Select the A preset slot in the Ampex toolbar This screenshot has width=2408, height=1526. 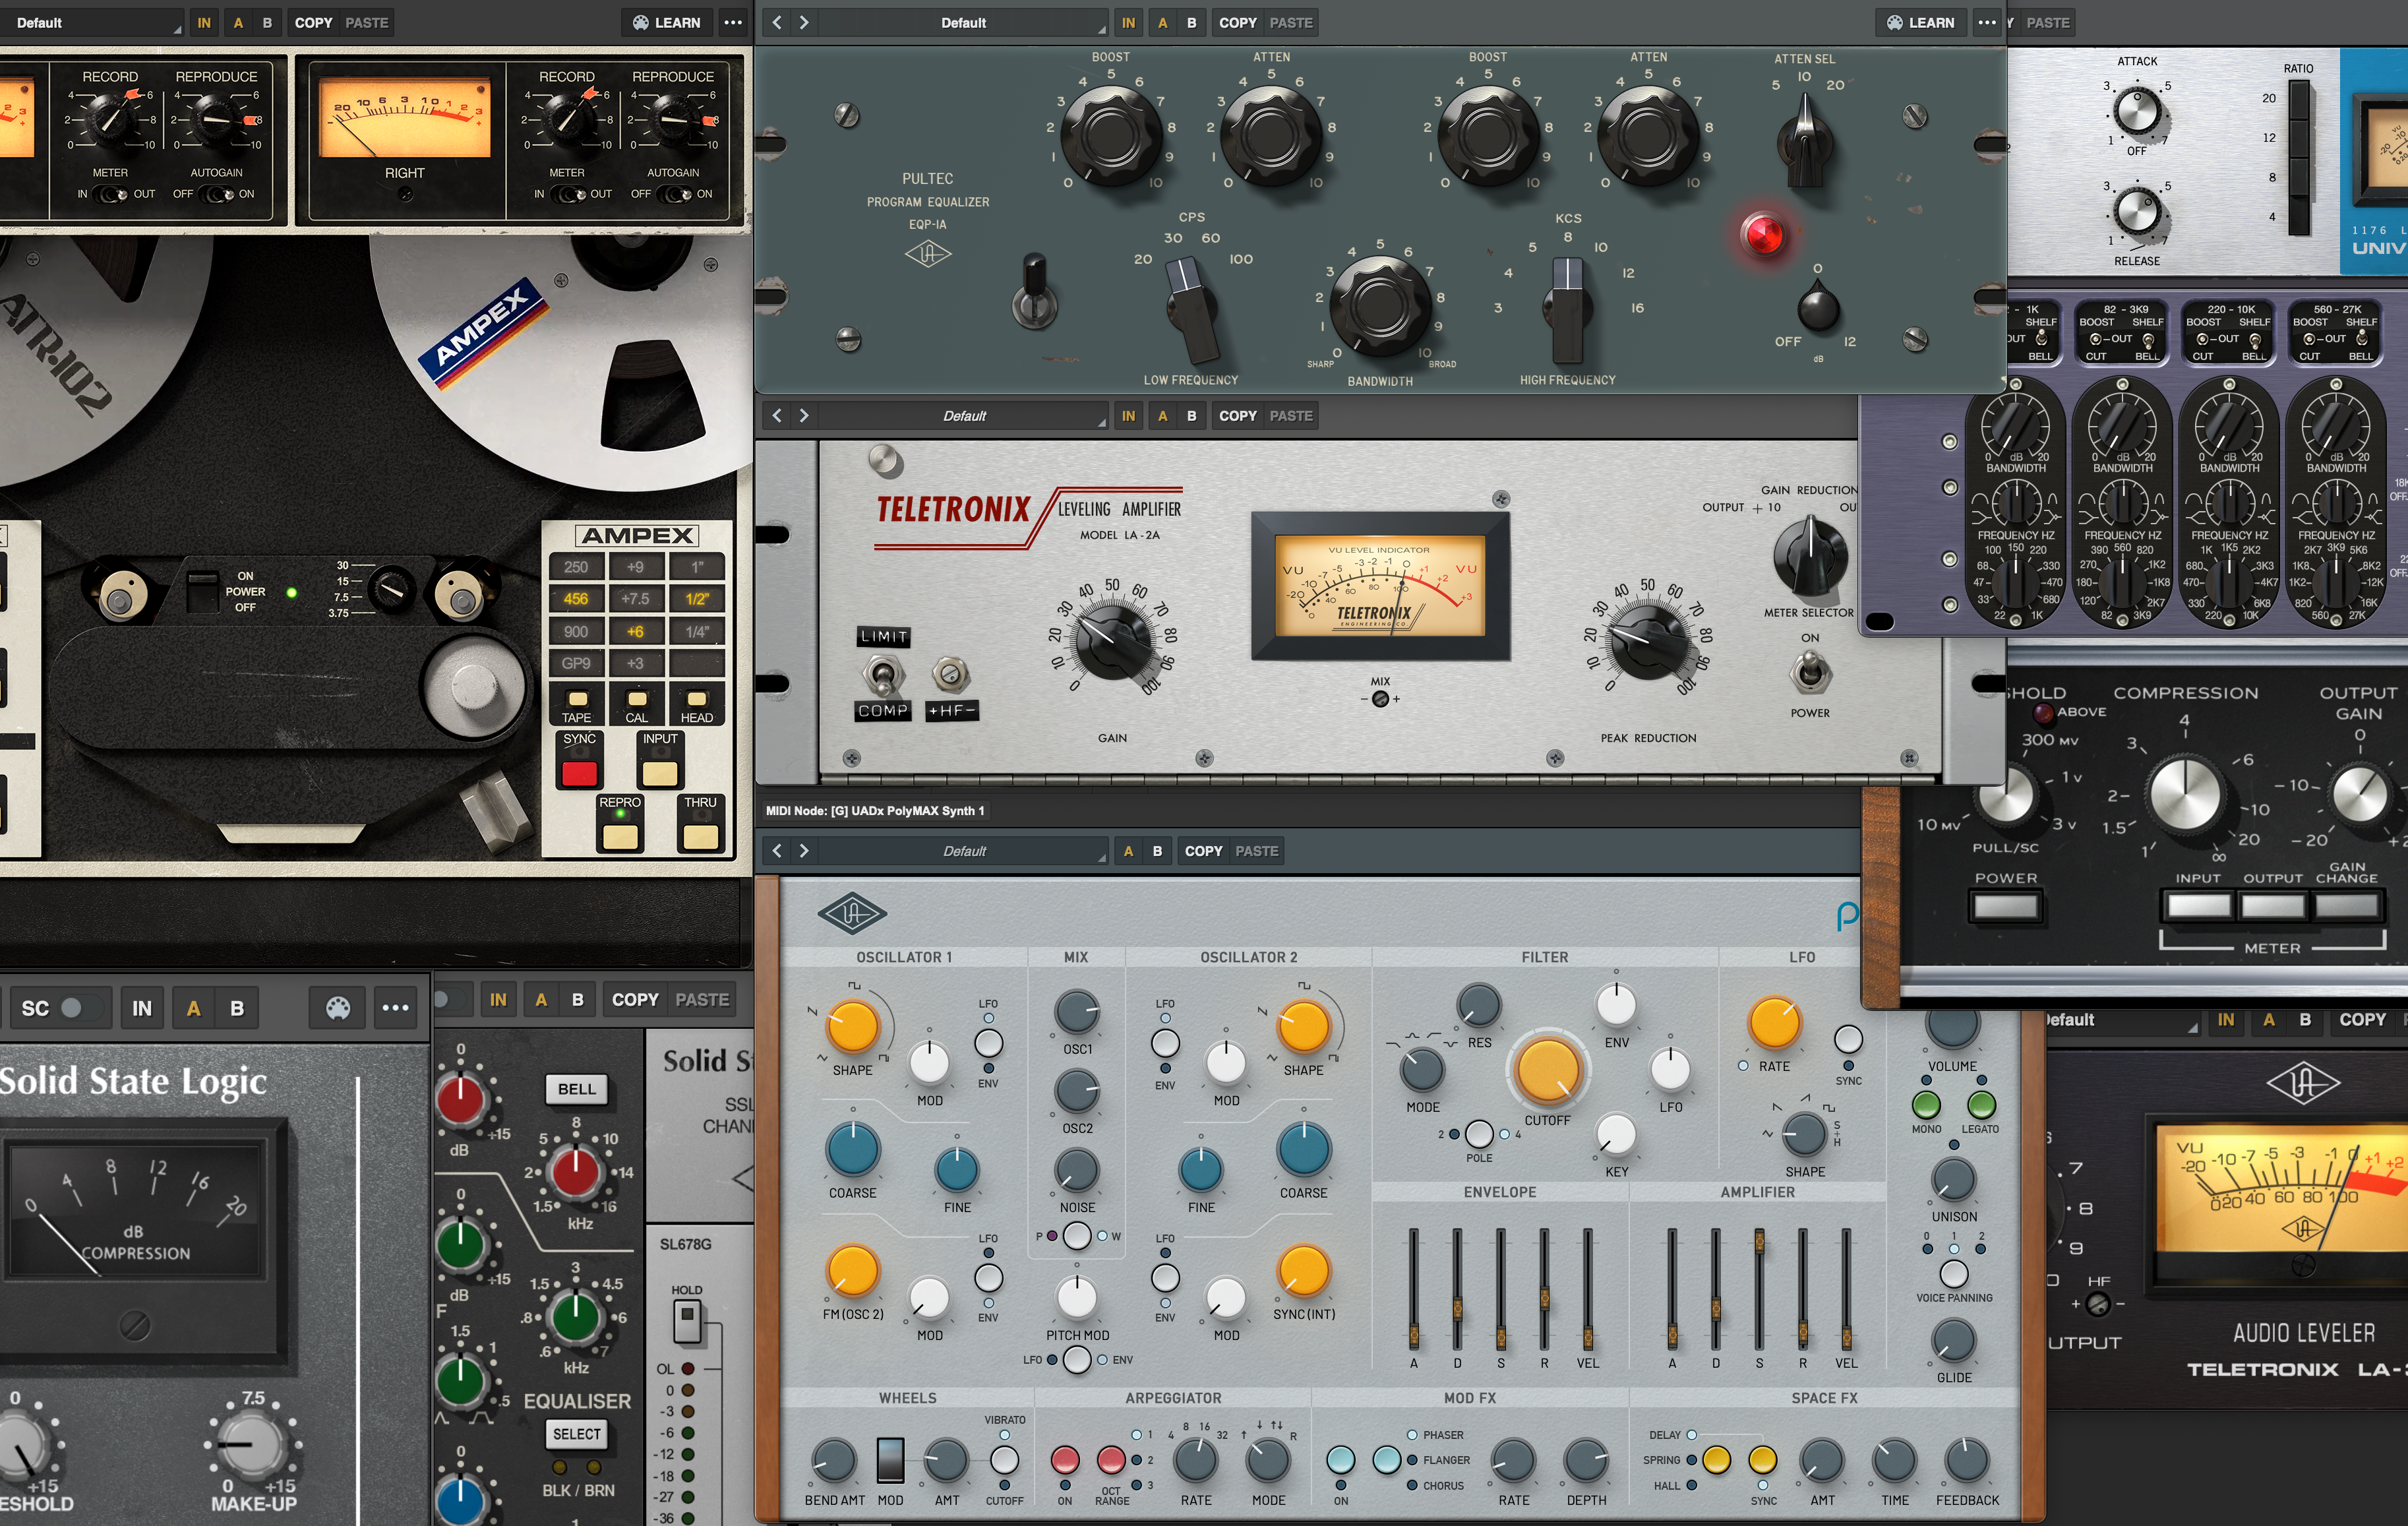tap(238, 22)
